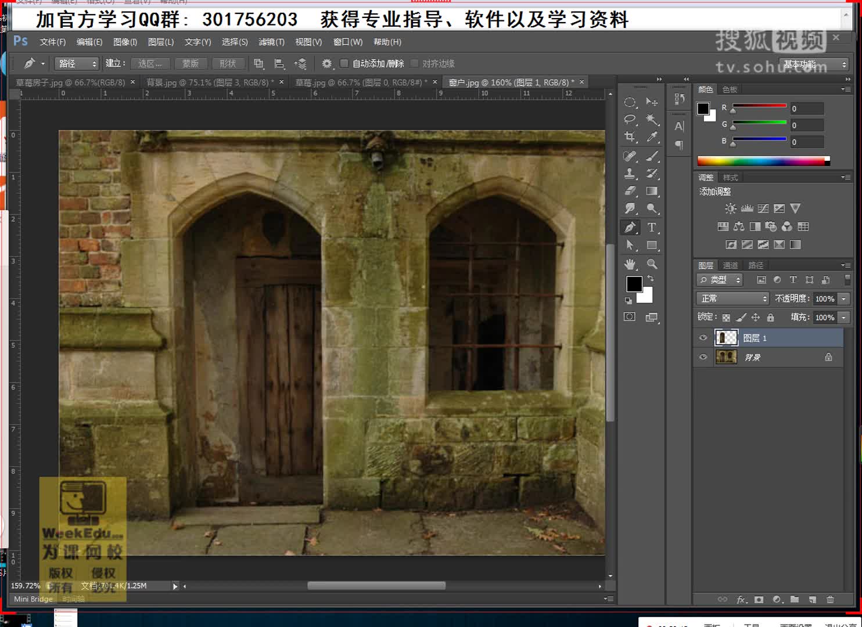Select the Hand tool
This screenshot has height=627, width=862.
630,264
